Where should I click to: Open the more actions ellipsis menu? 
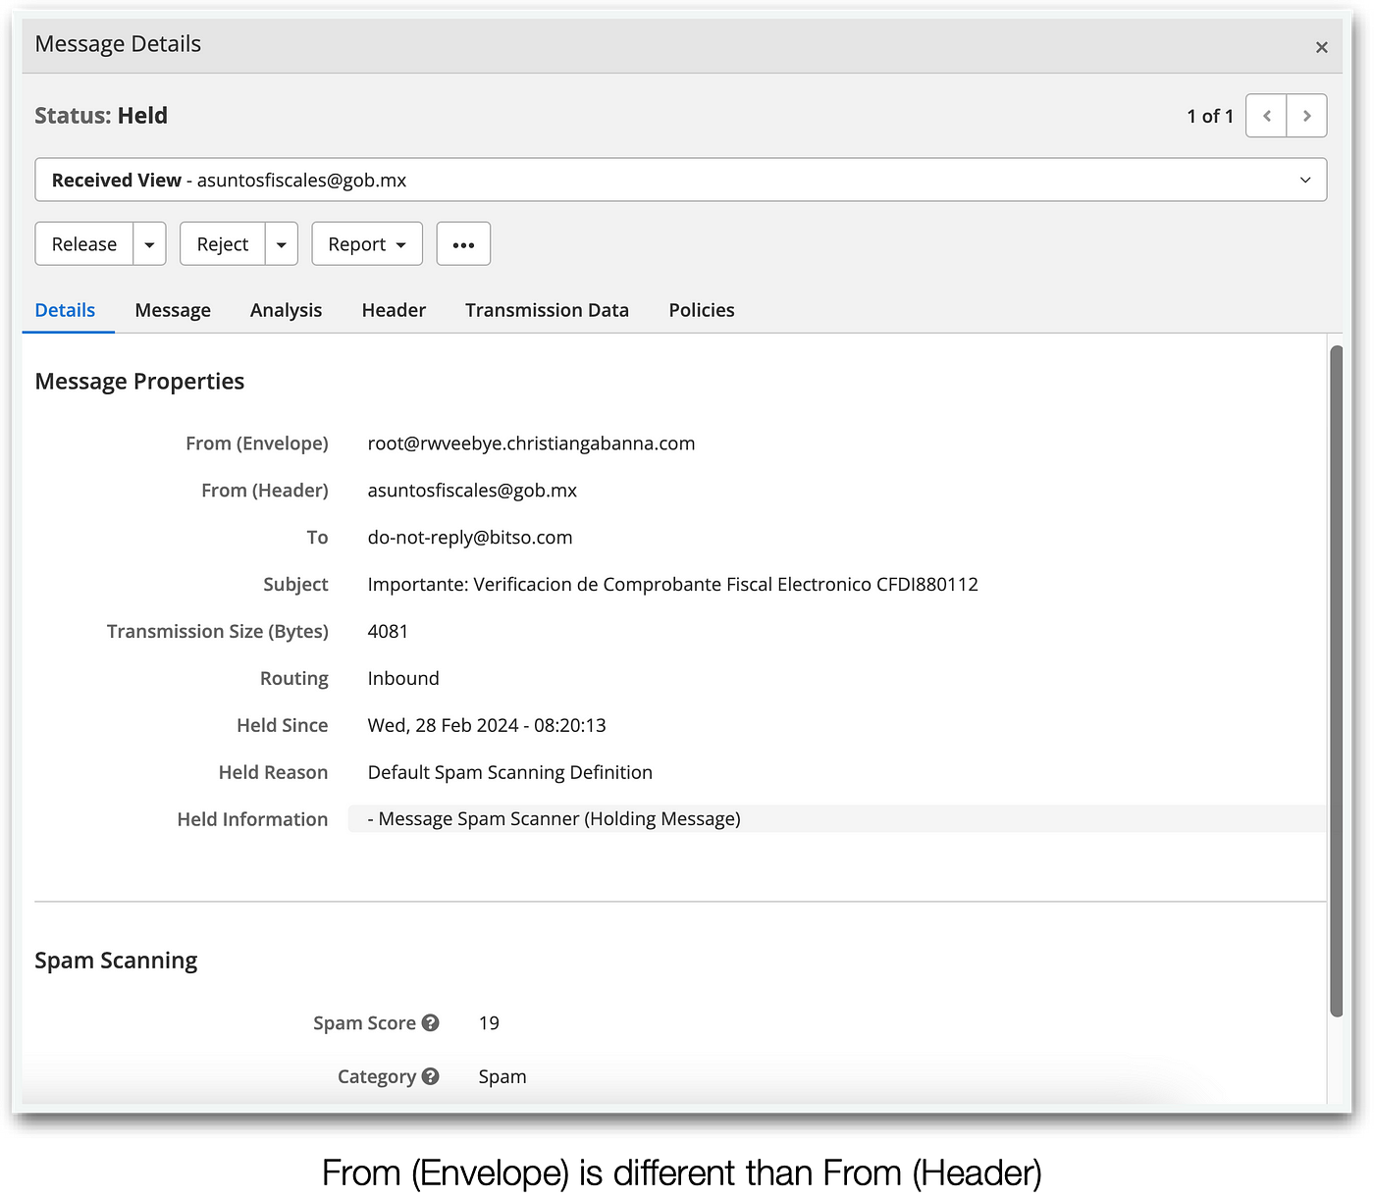click(x=463, y=244)
